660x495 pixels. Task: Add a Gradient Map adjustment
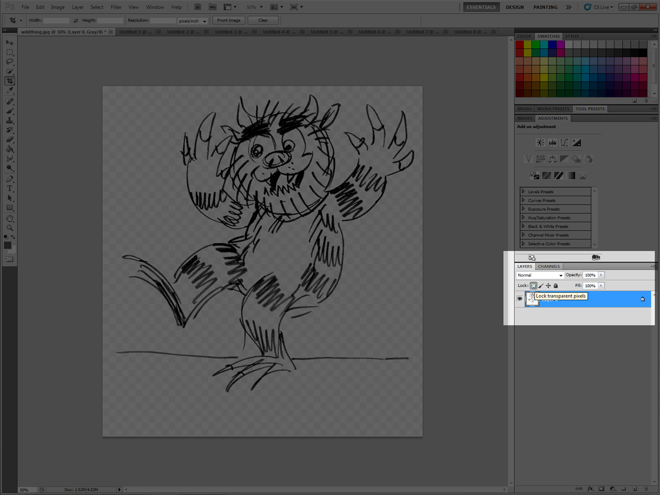point(571,175)
